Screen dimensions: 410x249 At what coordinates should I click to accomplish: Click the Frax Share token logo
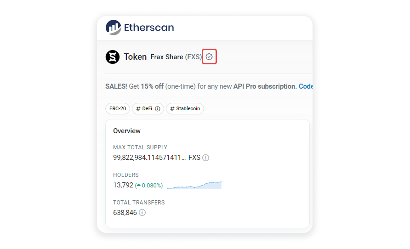click(113, 57)
